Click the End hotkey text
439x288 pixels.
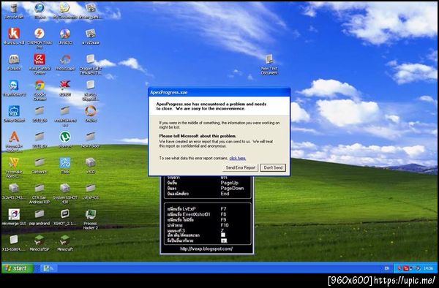pyautogui.click(x=225, y=194)
